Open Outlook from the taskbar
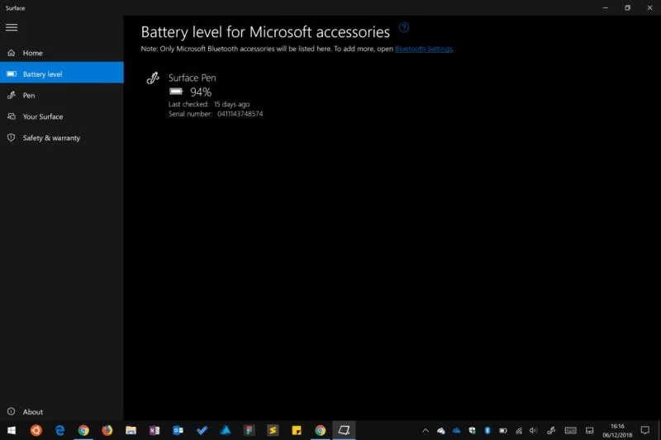 pos(178,430)
